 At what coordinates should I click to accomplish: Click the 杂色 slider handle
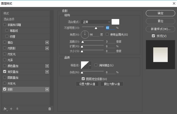click(x=82, y=73)
